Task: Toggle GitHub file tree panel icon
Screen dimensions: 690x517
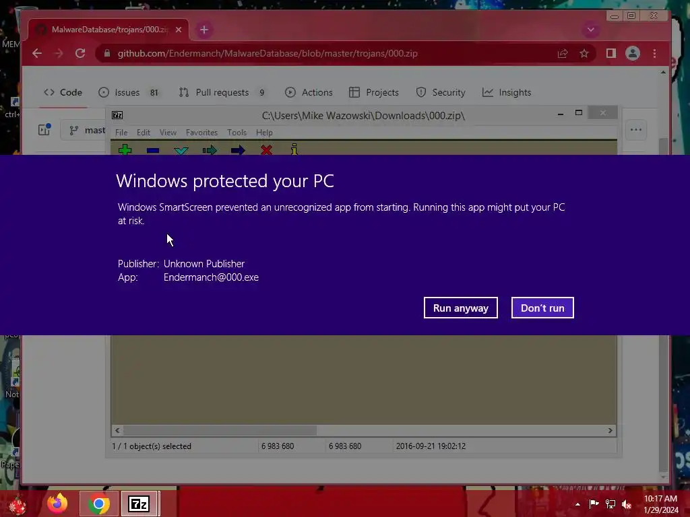Action: click(x=44, y=130)
